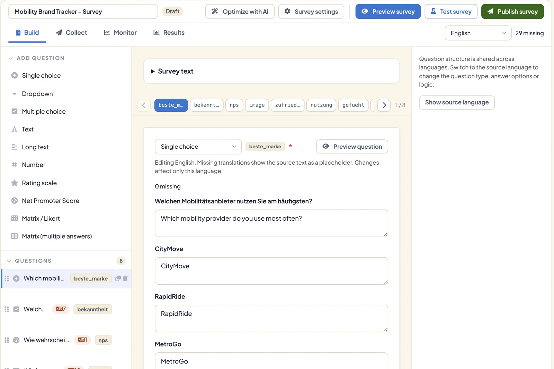Delete the beste_marke question
The width and height of the screenshot is (554, 369).
tap(125, 278)
